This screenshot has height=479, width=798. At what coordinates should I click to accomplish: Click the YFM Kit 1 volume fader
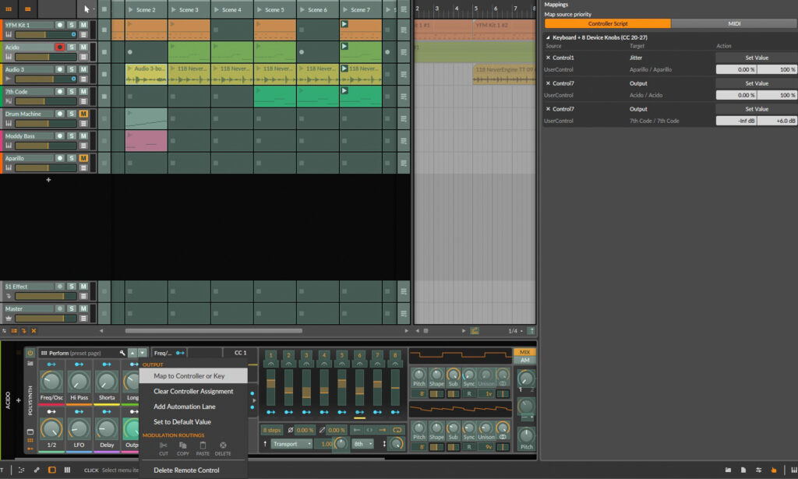pyautogui.click(x=45, y=34)
